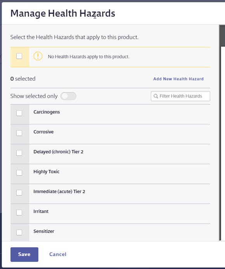Click the Save button
Screen dimensions: 225x269
[x=24, y=254]
